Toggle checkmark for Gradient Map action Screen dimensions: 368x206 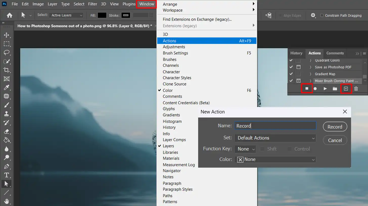[291, 74]
